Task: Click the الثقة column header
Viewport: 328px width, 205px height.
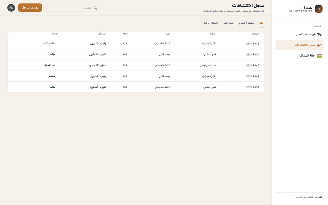Action: click(125, 34)
